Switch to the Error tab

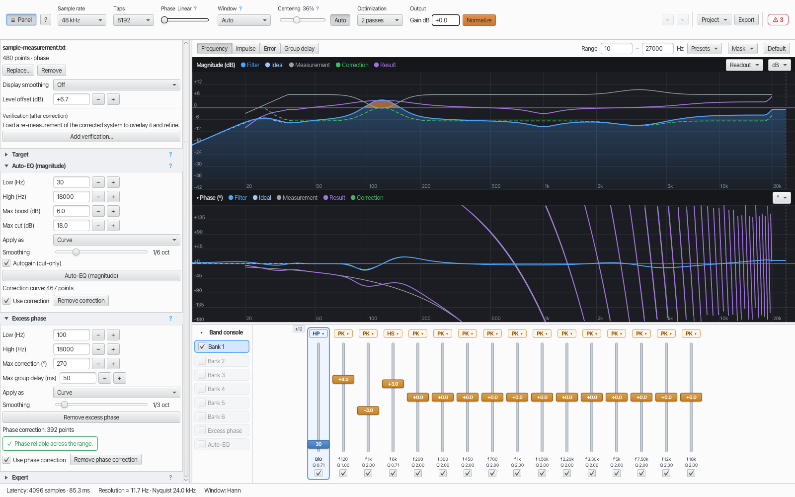pos(270,49)
